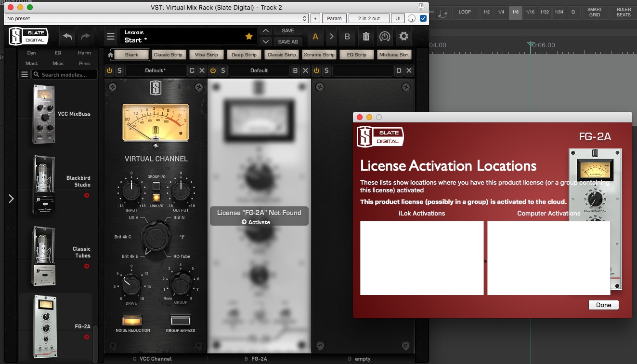The width and height of the screenshot is (637, 364).
Task: Filter modules by Dyn category
Action: tap(31, 53)
